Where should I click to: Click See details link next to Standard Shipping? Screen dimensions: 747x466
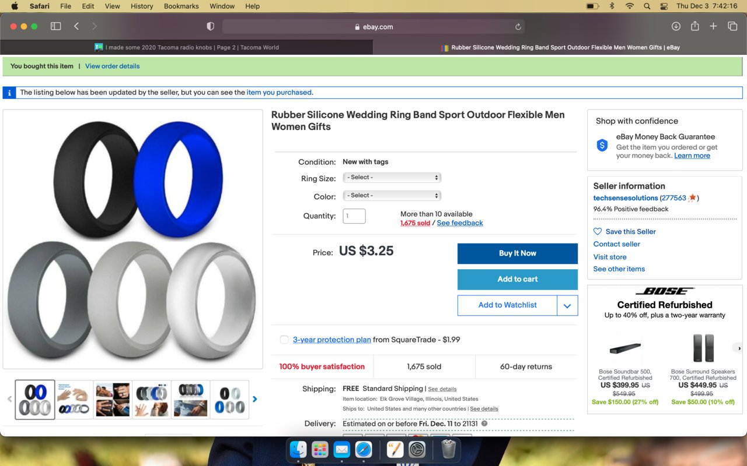click(x=442, y=389)
